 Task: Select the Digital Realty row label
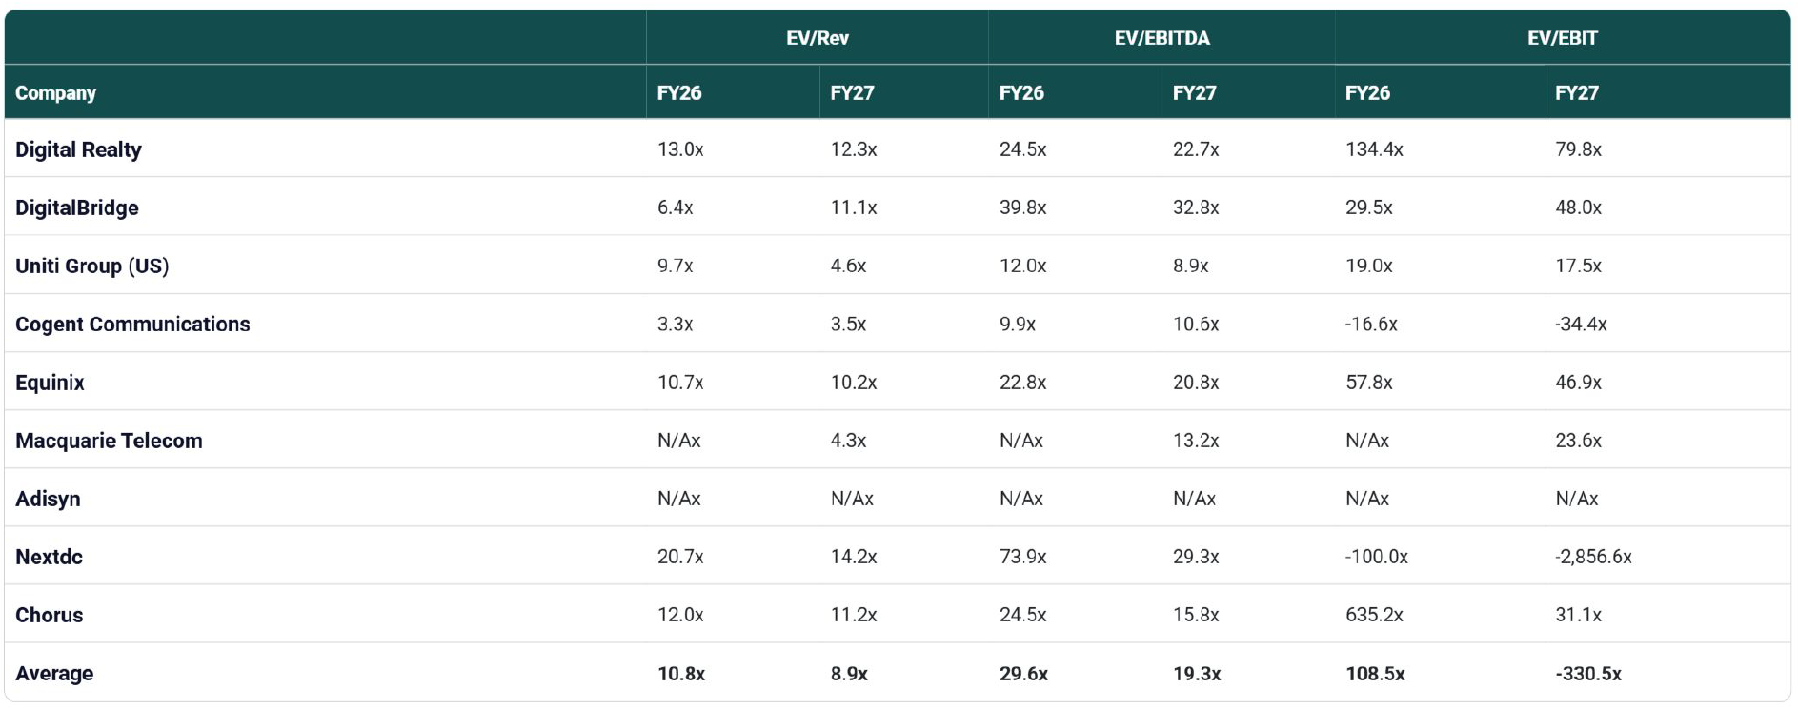[78, 149]
